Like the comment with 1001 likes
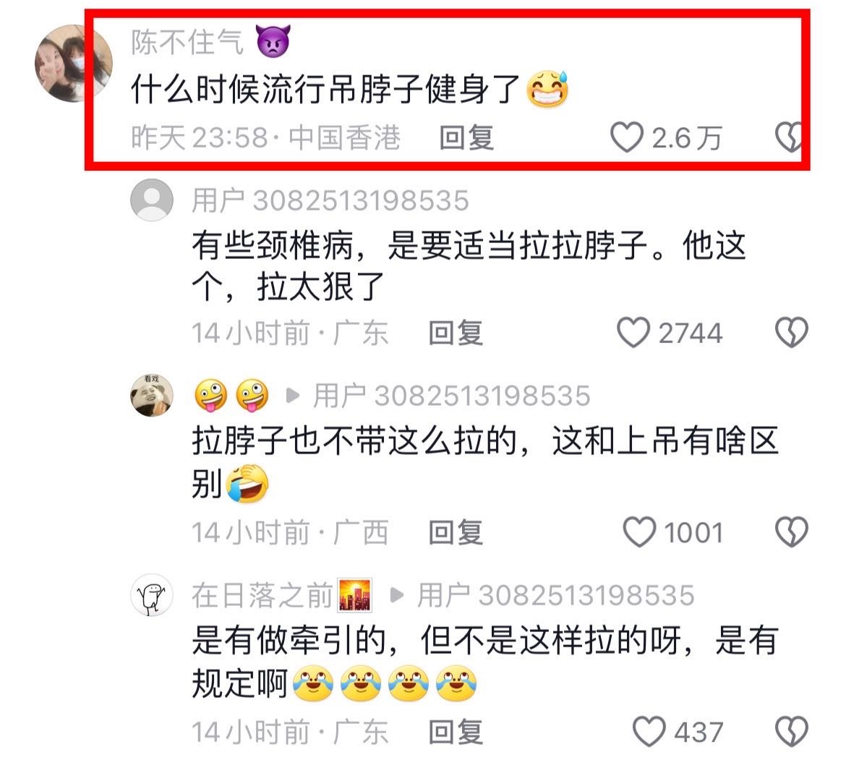Image resolution: width=846 pixels, height=781 pixels. tap(639, 532)
